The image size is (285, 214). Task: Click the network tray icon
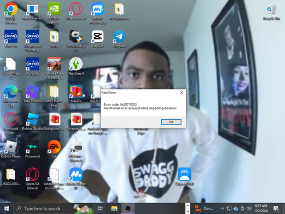[229, 209]
